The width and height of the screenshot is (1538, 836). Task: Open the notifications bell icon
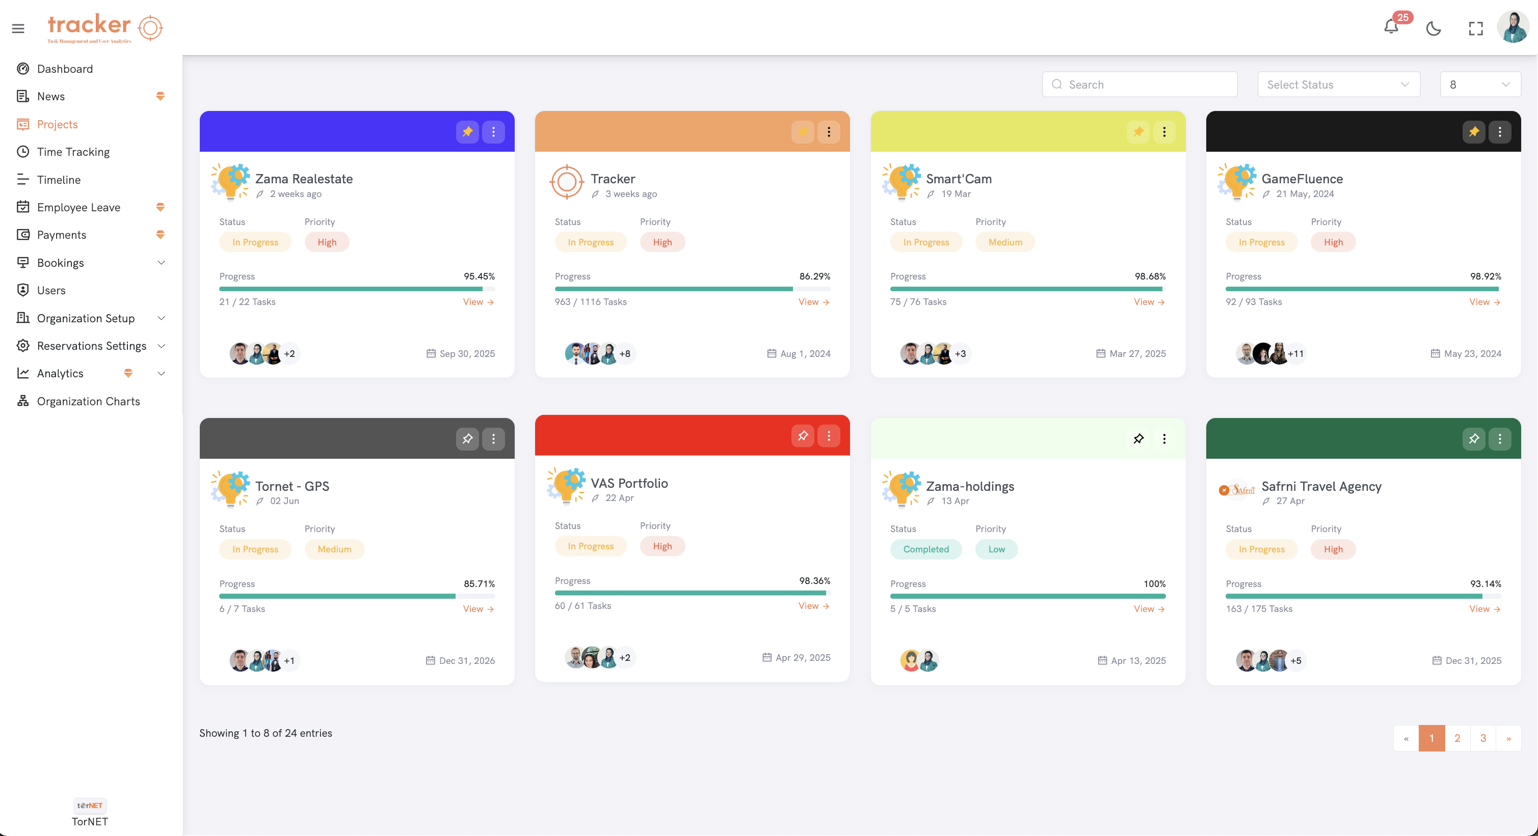1391,27
